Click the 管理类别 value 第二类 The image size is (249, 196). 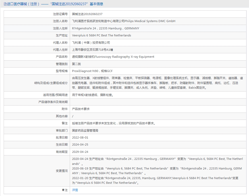[76, 64]
